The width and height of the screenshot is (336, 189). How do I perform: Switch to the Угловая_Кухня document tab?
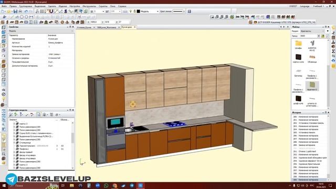point(84,27)
